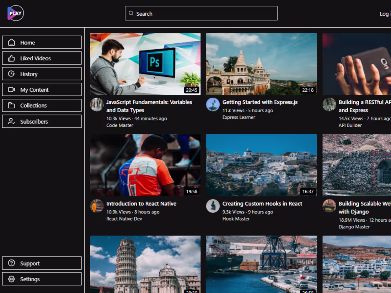Open Subscribers in sidebar
This screenshot has height=293, width=391.
[x=42, y=121]
